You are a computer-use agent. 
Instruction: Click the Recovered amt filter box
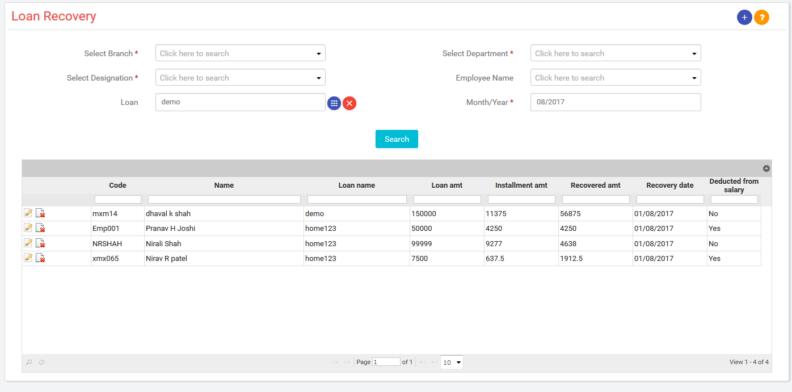(x=596, y=200)
